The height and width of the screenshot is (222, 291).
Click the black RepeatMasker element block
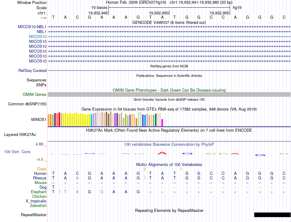click(272, 215)
